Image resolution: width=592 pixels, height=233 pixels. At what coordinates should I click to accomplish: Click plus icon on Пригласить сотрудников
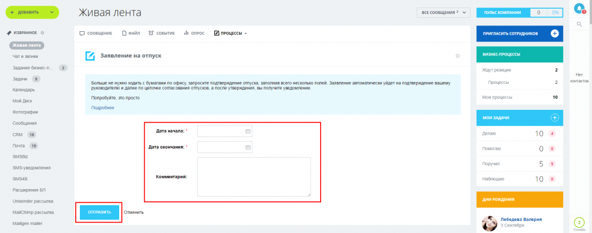click(x=554, y=34)
